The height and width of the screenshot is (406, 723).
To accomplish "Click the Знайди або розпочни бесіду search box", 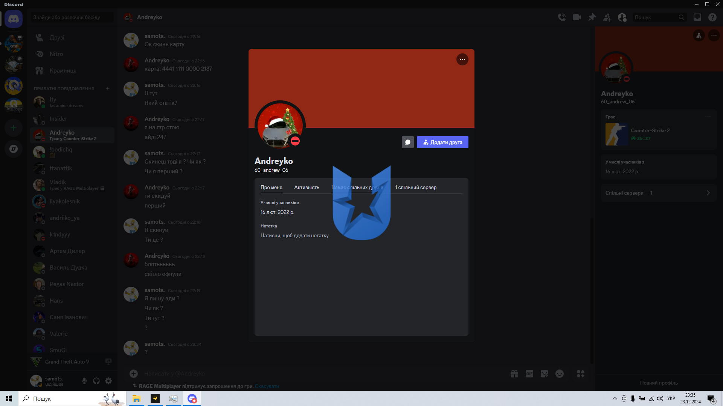I will tap(72, 17).
